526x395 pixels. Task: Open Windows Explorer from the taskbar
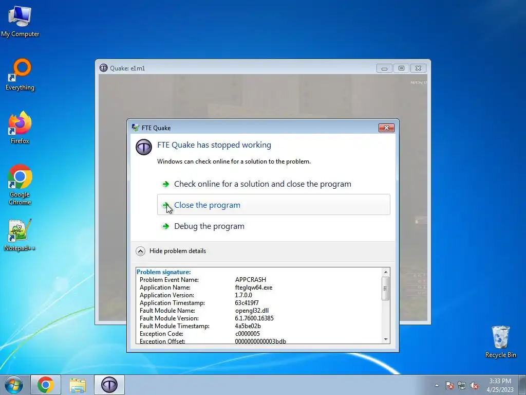(x=78, y=385)
